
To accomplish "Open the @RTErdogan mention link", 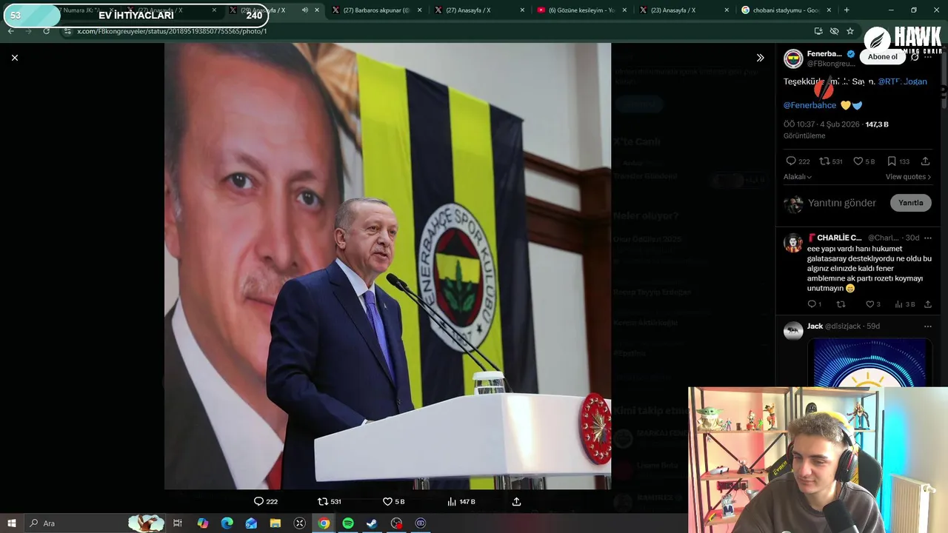I will [902, 81].
